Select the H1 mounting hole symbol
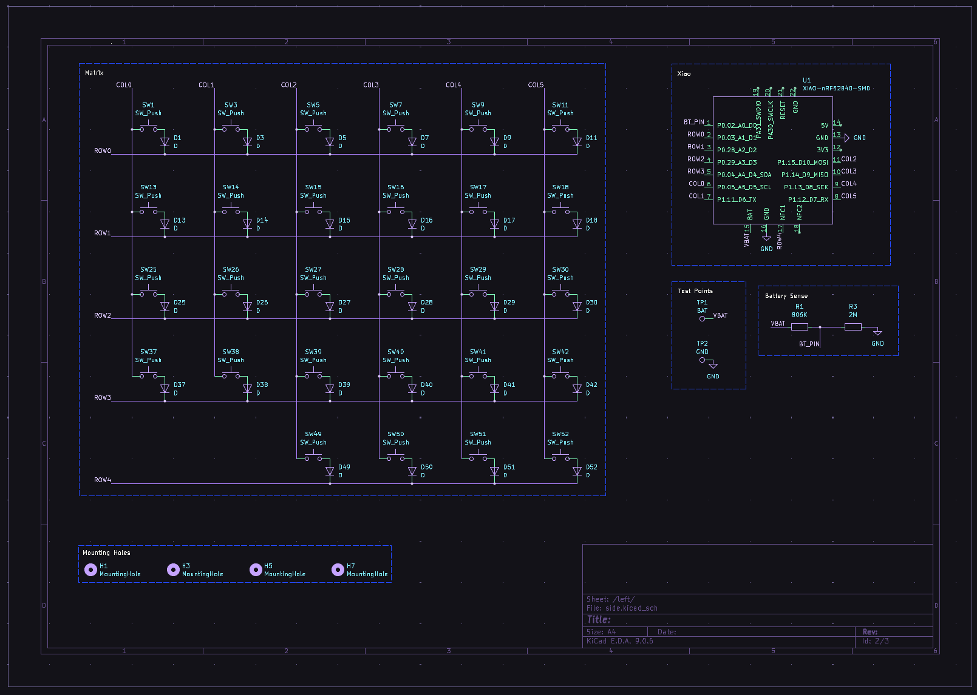This screenshot has height=695, width=977. (x=90, y=569)
